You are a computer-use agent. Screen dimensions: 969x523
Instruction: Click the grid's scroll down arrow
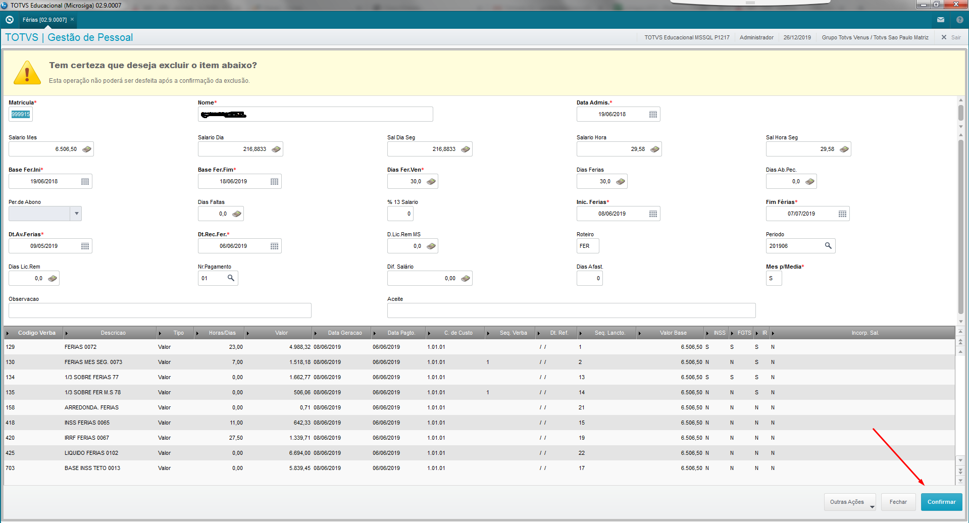pyautogui.click(x=960, y=460)
